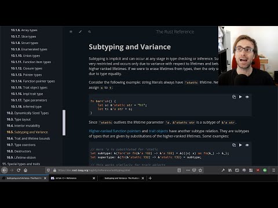
Task: Open the password manager key icon
Action: (223, 170)
